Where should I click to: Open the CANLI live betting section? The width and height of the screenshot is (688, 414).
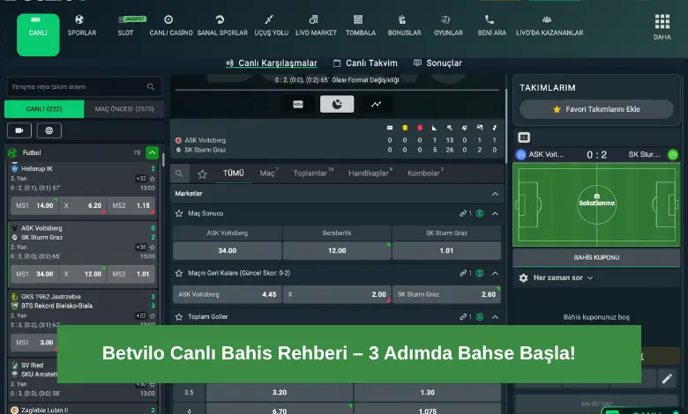(x=38, y=34)
